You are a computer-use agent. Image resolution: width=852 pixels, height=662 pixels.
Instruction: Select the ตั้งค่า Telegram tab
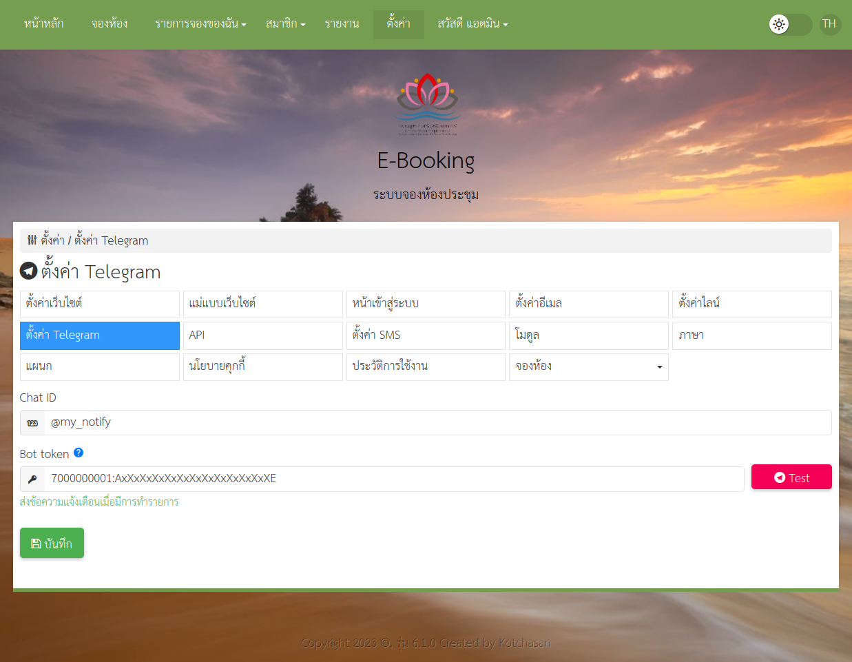100,335
